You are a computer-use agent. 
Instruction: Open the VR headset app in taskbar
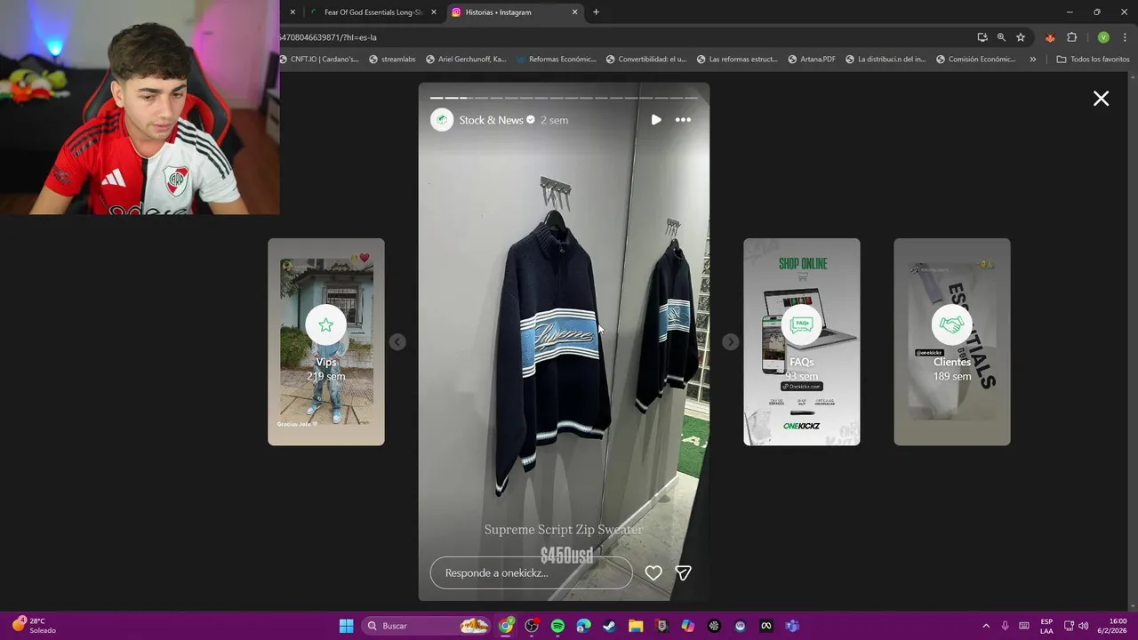coord(740,626)
